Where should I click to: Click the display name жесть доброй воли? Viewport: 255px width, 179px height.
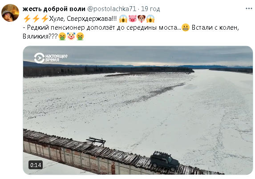[x=54, y=9]
